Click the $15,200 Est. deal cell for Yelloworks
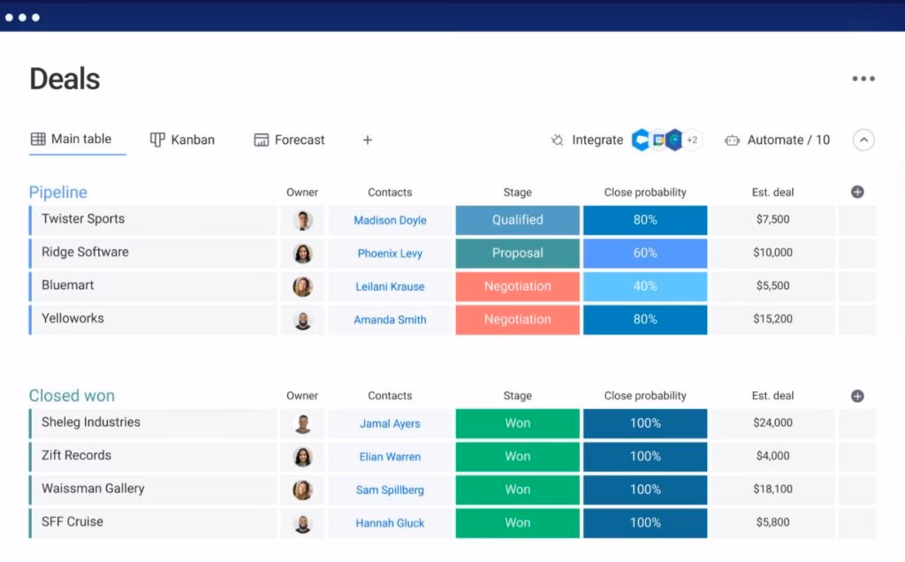 [x=772, y=319]
